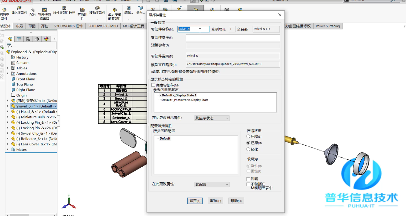Click Cancel (取消) button in dialog
The height and width of the screenshot is (216, 406).
(215, 201)
